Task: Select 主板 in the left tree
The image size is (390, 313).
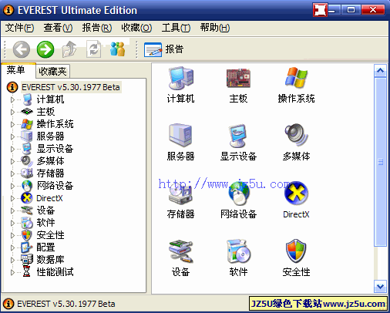Action: coord(45,112)
